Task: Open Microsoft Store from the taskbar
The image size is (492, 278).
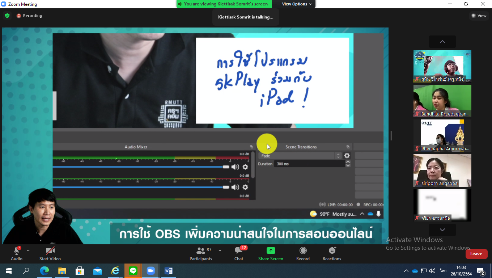Action: pos(80,271)
